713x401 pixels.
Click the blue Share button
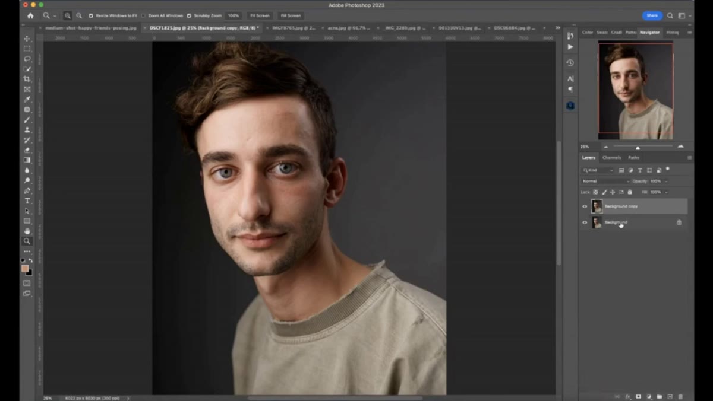pyautogui.click(x=652, y=15)
